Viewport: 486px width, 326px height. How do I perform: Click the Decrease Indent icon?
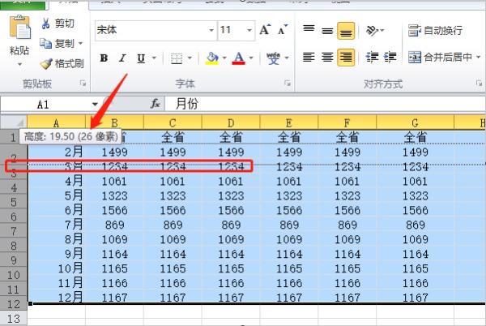(372, 58)
